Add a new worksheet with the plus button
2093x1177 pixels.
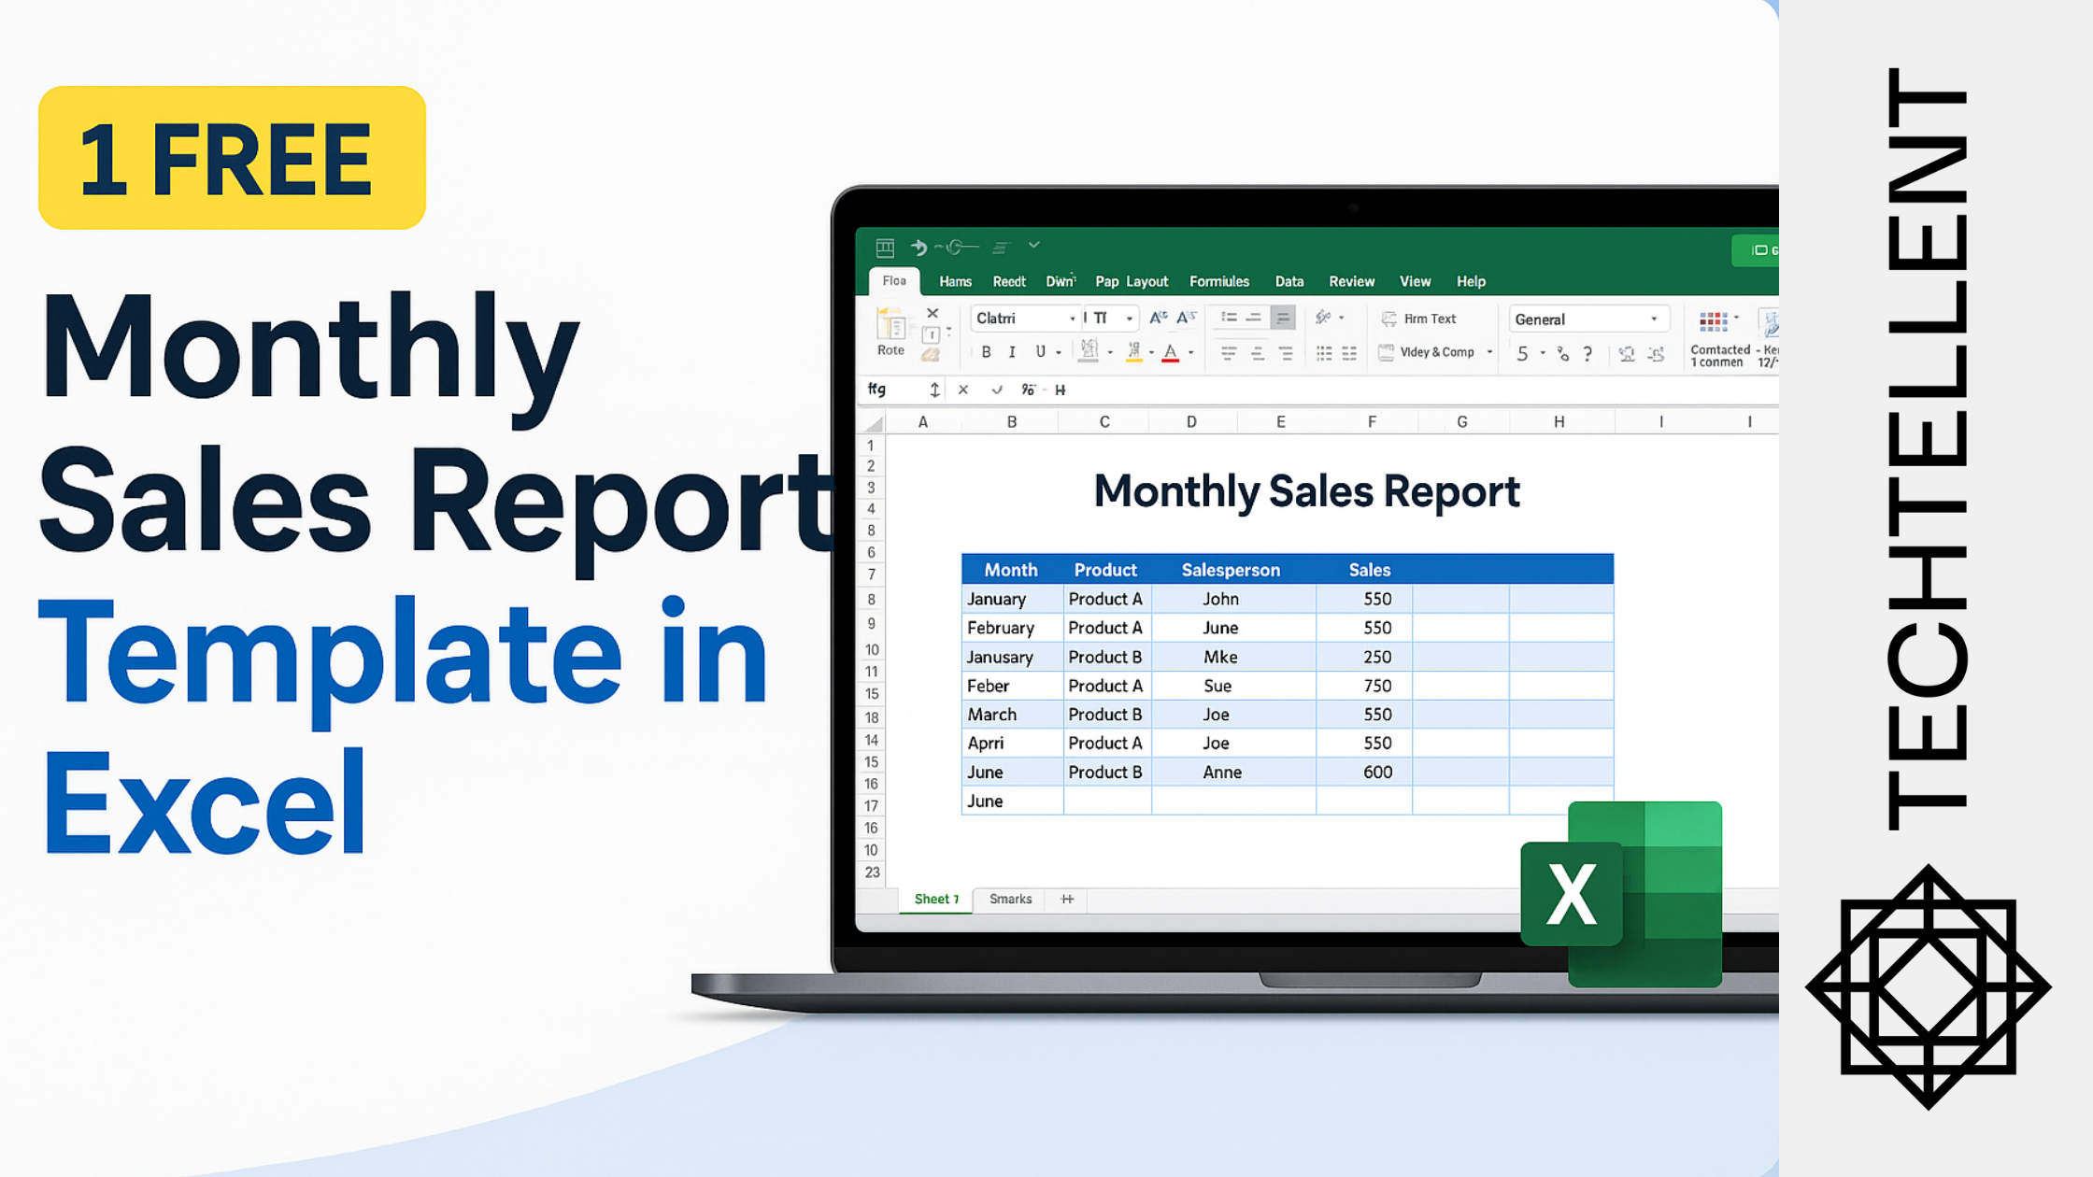pos(1066,899)
